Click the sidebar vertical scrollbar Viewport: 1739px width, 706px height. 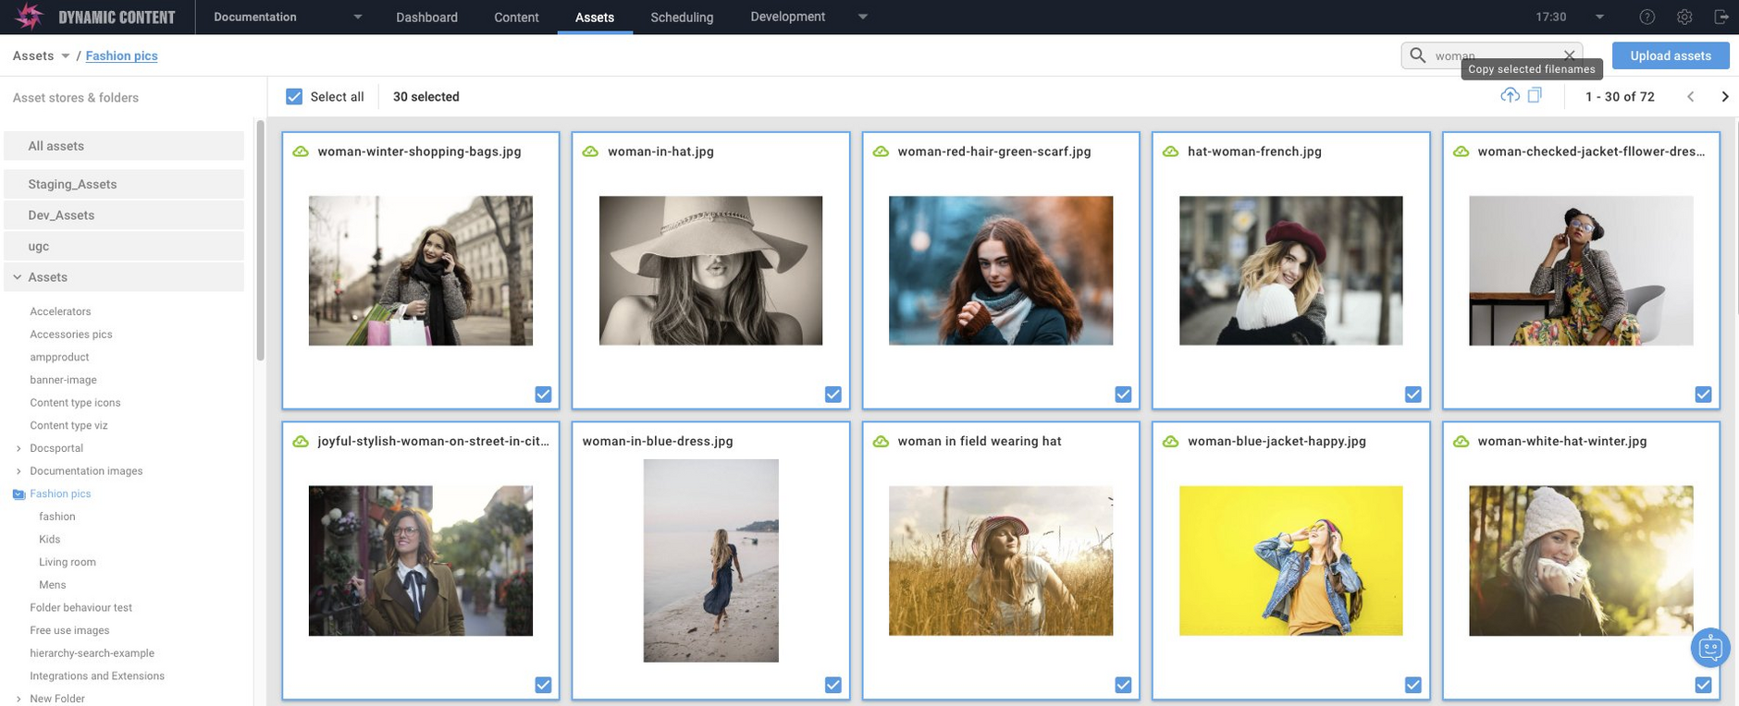pyautogui.click(x=260, y=240)
